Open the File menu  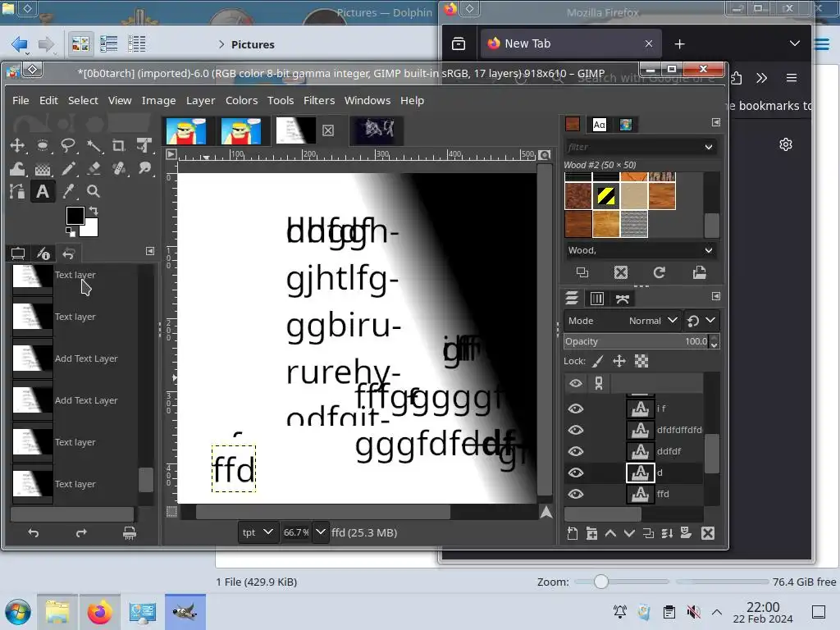click(21, 100)
